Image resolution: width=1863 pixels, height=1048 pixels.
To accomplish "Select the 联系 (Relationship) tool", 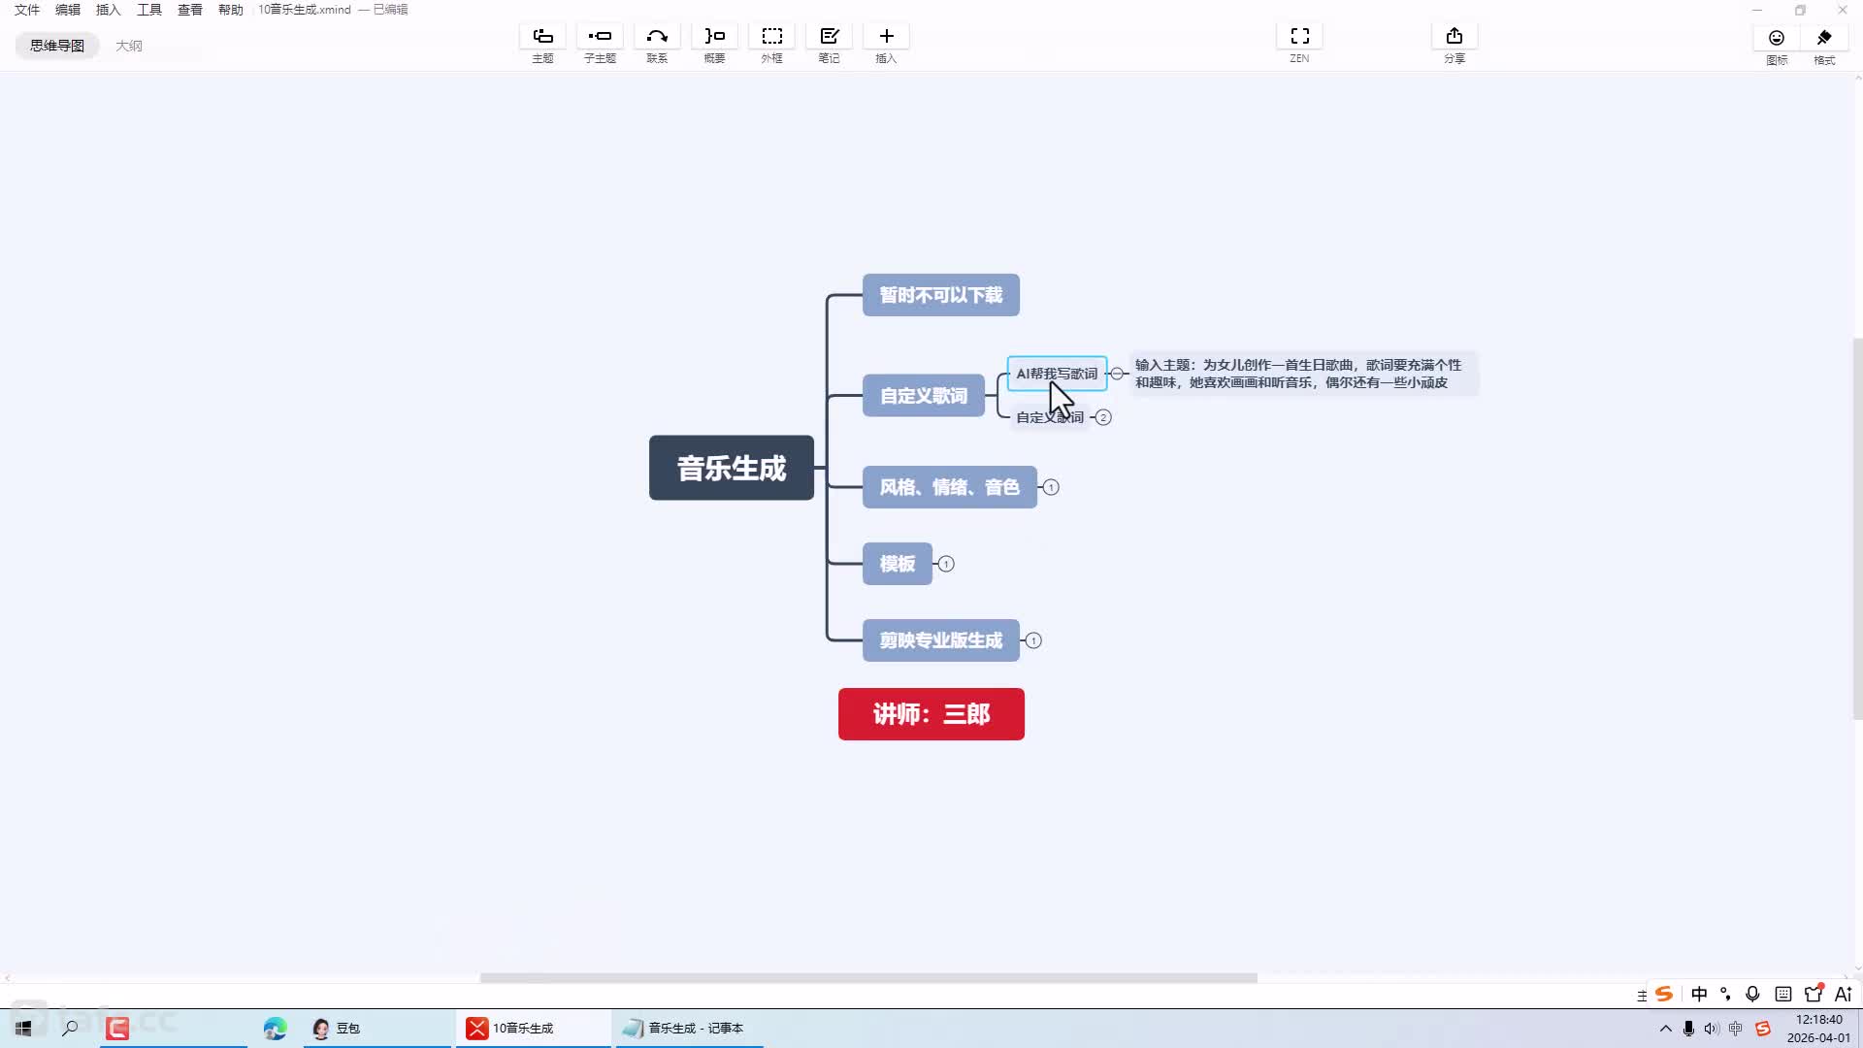I will pyautogui.click(x=657, y=37).
